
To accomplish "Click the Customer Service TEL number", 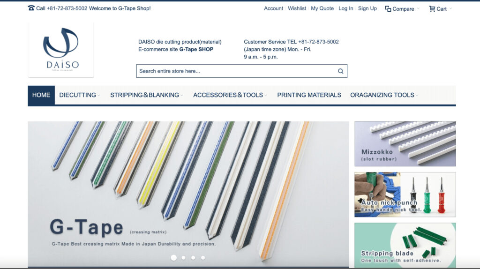I will tap(318, 42).
